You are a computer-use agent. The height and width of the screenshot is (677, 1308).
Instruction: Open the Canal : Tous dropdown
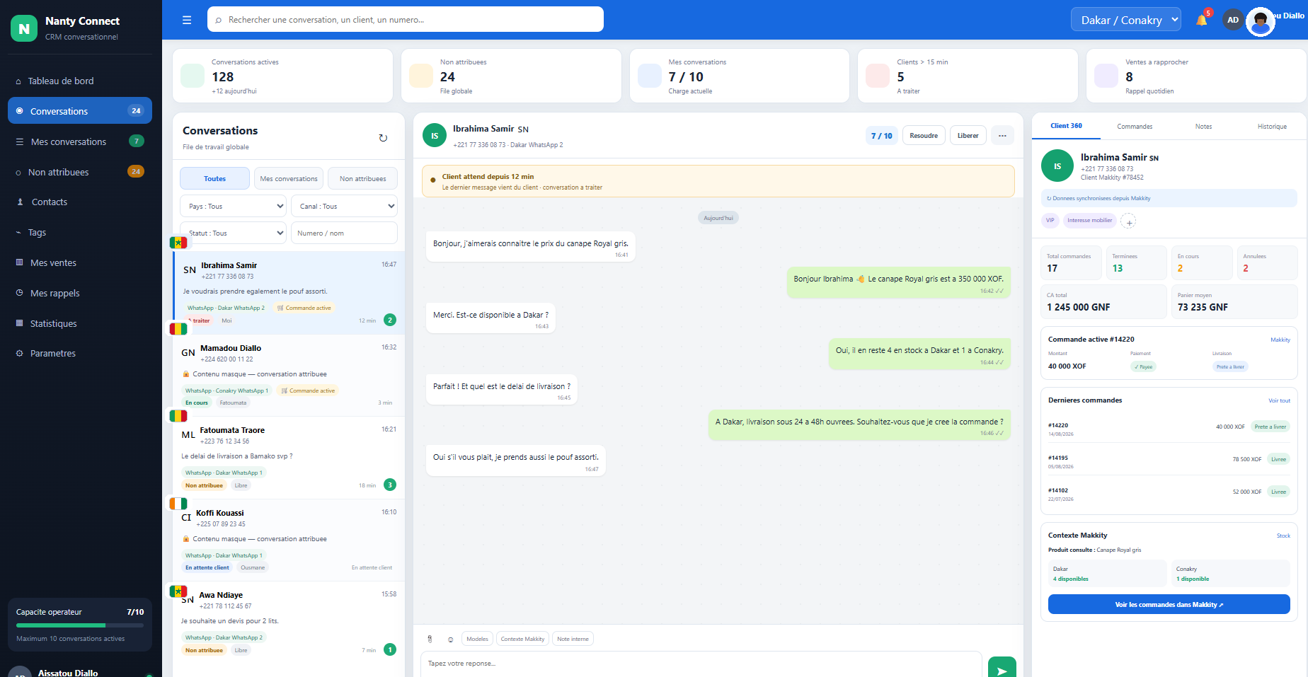click(344, 206)
